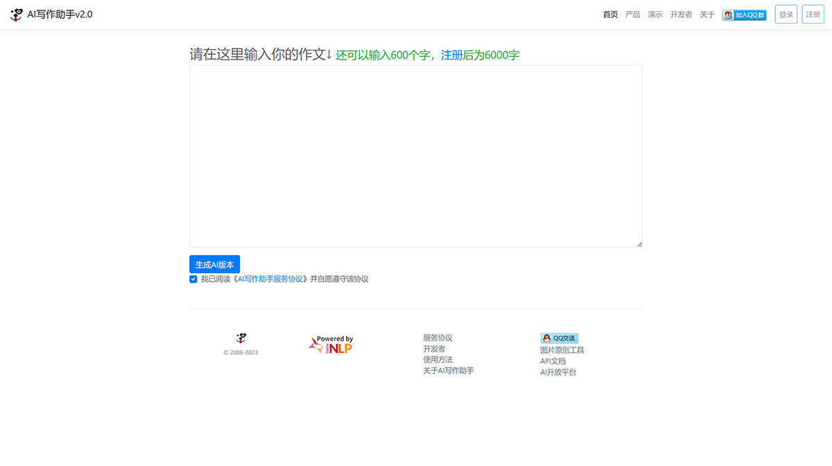Click the 注册 button in the top right

pos(813,14)
